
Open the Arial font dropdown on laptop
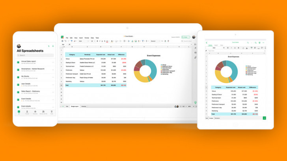[84, 41]
